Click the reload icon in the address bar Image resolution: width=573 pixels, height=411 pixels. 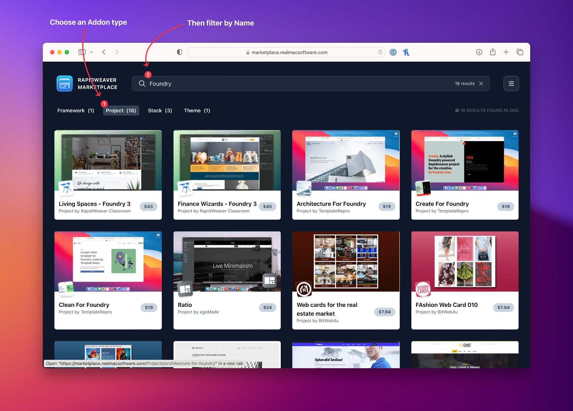click(x=380, y=52)
